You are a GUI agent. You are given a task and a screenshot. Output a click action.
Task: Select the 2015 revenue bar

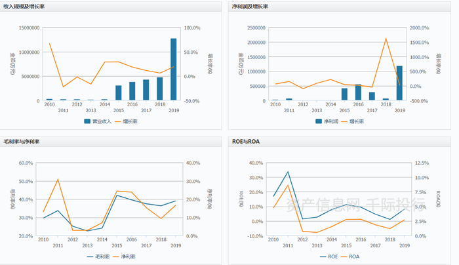tap(119, 93)
